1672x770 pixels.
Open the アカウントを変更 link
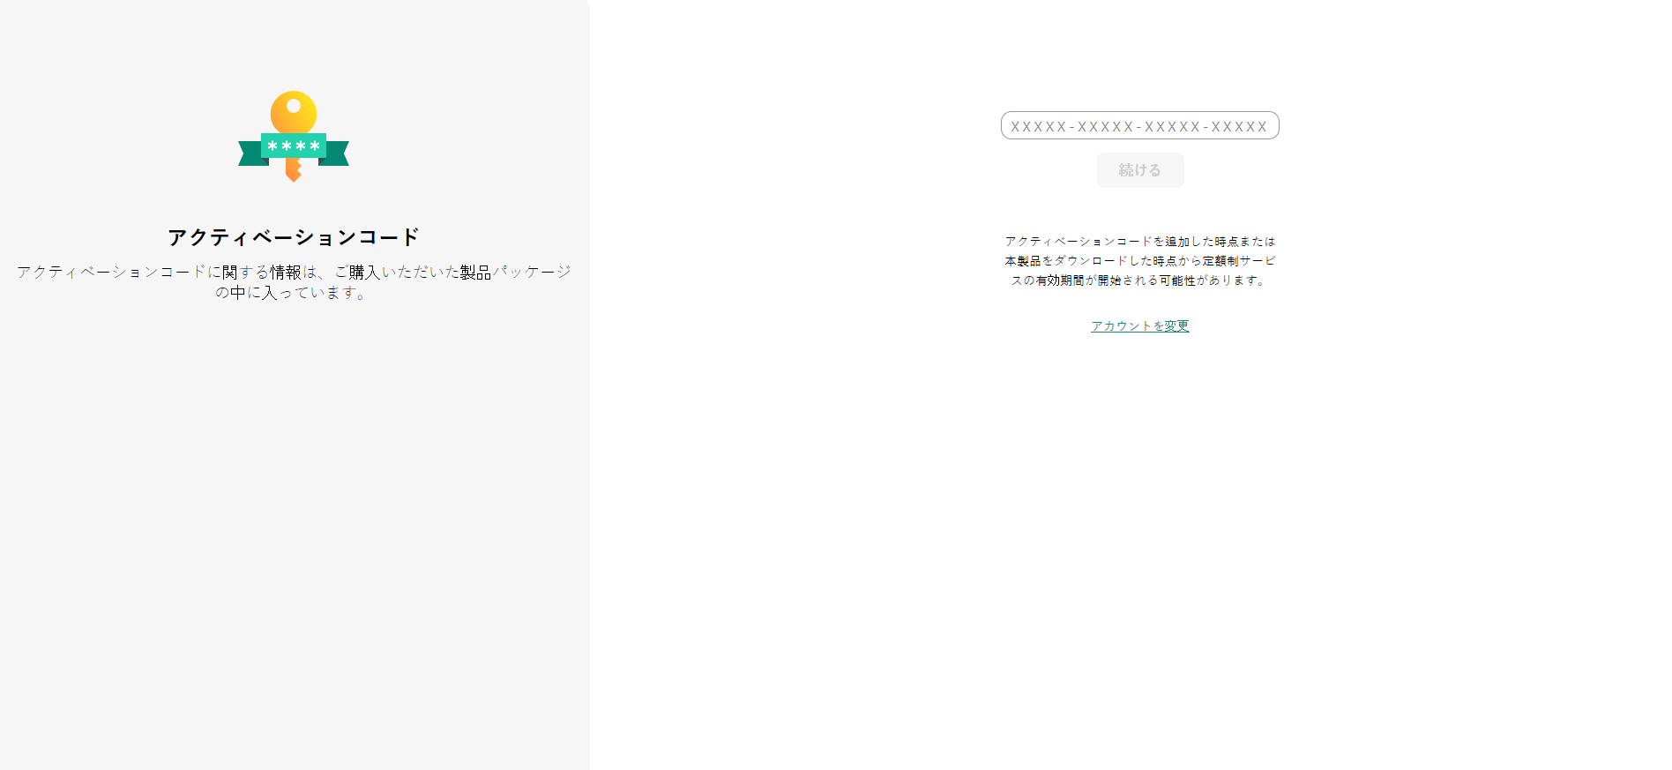coord(1139,325)
